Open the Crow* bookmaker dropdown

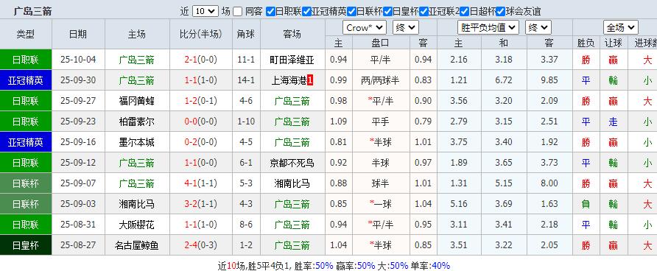click(364, 28)
